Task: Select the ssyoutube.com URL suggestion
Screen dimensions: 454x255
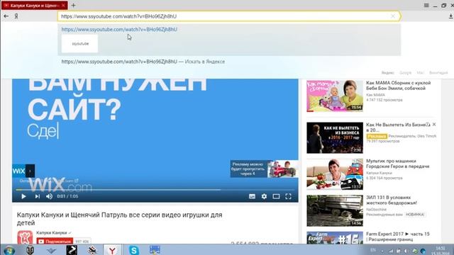Action: (119, 29)
